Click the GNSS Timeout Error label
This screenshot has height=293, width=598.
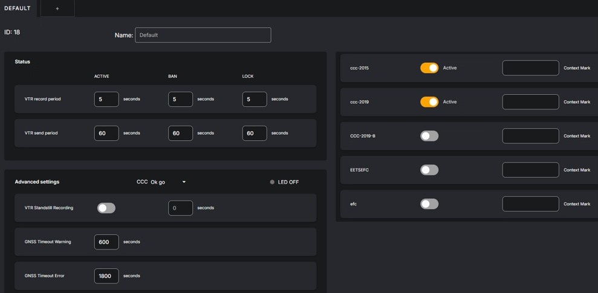pyautogui.click(x=44, y=276)
